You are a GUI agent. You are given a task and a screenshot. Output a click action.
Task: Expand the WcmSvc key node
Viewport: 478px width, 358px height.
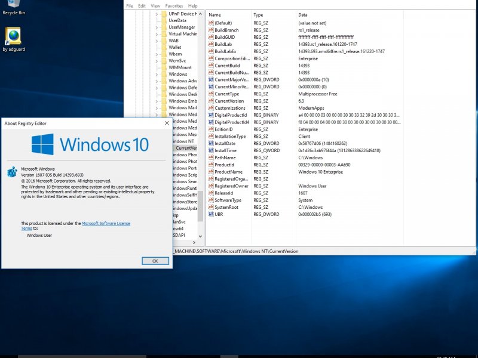157,61
